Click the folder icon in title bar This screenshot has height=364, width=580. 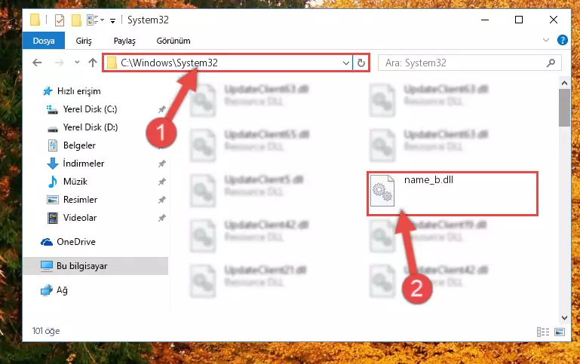[x=35, y=20]
